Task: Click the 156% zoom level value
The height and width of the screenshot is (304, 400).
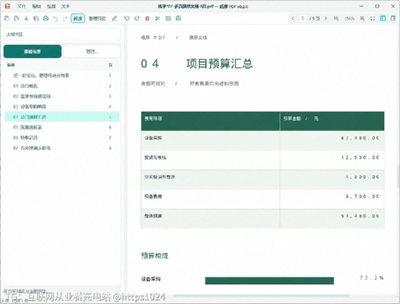Action: (349, 18)
